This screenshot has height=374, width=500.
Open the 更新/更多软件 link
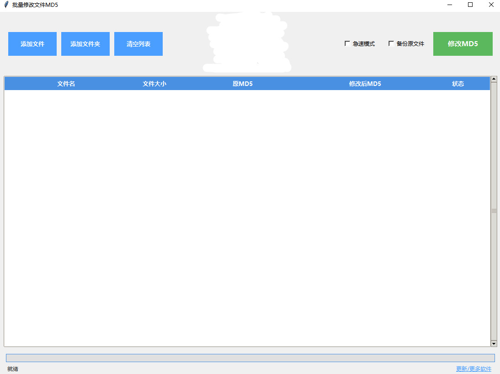point(473,369)
